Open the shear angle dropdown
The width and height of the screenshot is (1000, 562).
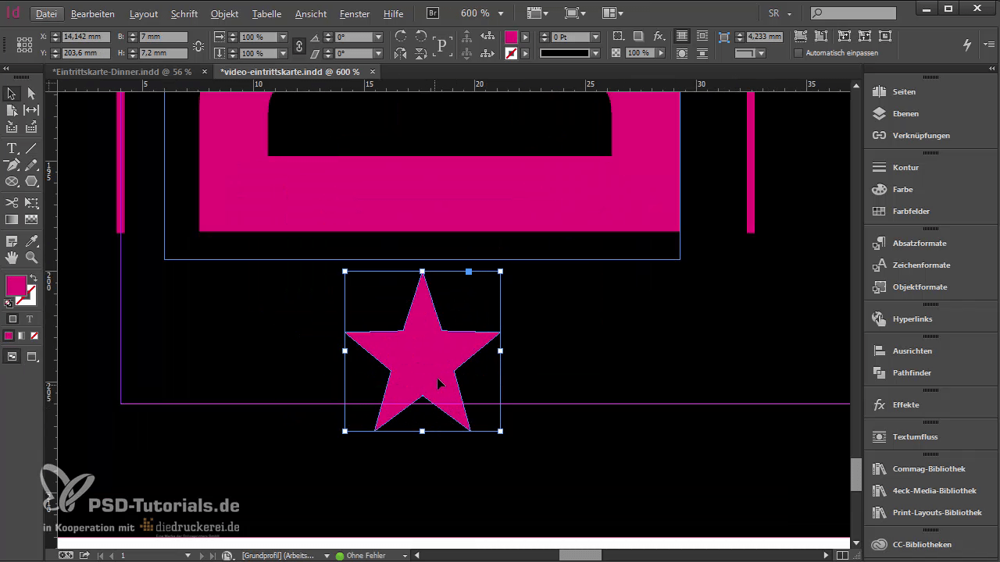coord(378,54)
